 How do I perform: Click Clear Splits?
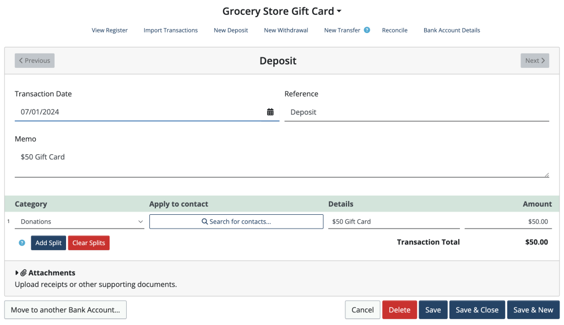click(89, 242)
